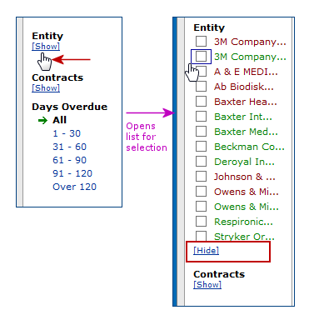The height and width of the screenshot is (325, 309).
Task: Enable the Ab Biodisk checkbox
Action: click(x=201, y=87)
